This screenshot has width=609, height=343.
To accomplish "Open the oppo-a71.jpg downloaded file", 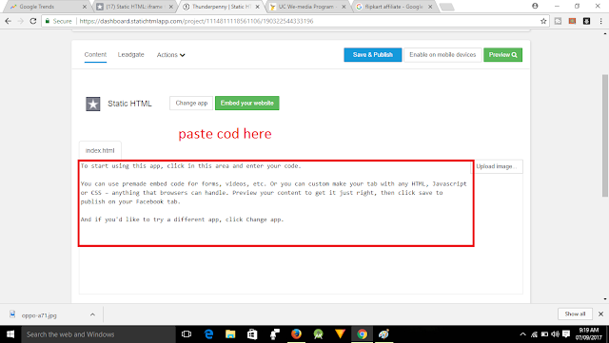I will (x=39, y=315).
